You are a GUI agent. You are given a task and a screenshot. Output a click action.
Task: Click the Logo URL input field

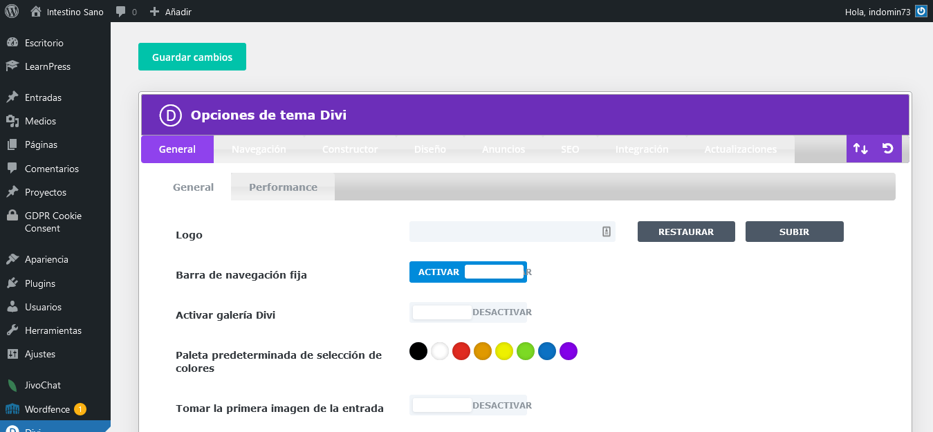point(512,232)
